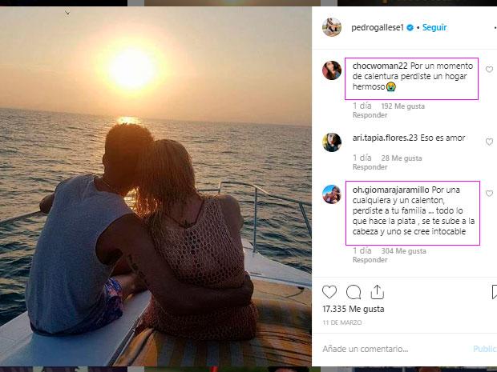Open oh.giomarajaramillo's avatar
497x372 pixels.
332,194
